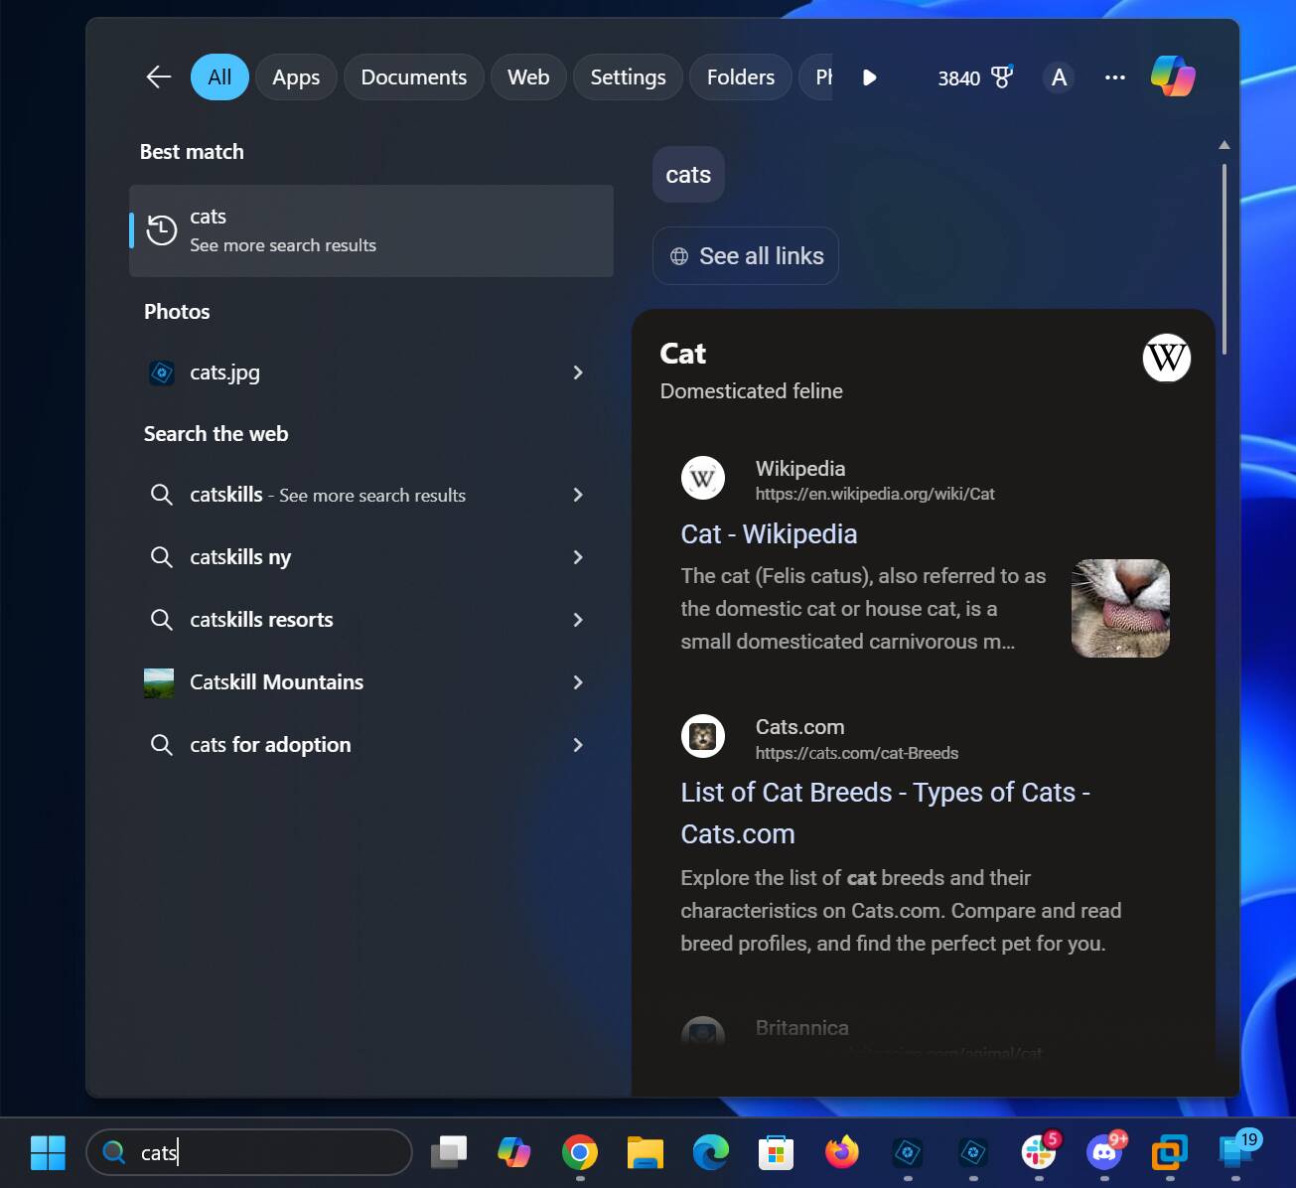Open VMware icon on taskbar
This screenshot has height=1188, width=1296.
(x=1170, y=1152)
